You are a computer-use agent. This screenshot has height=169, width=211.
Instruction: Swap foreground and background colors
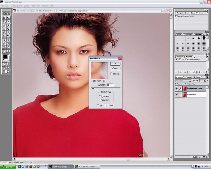[x=9, y=55]
